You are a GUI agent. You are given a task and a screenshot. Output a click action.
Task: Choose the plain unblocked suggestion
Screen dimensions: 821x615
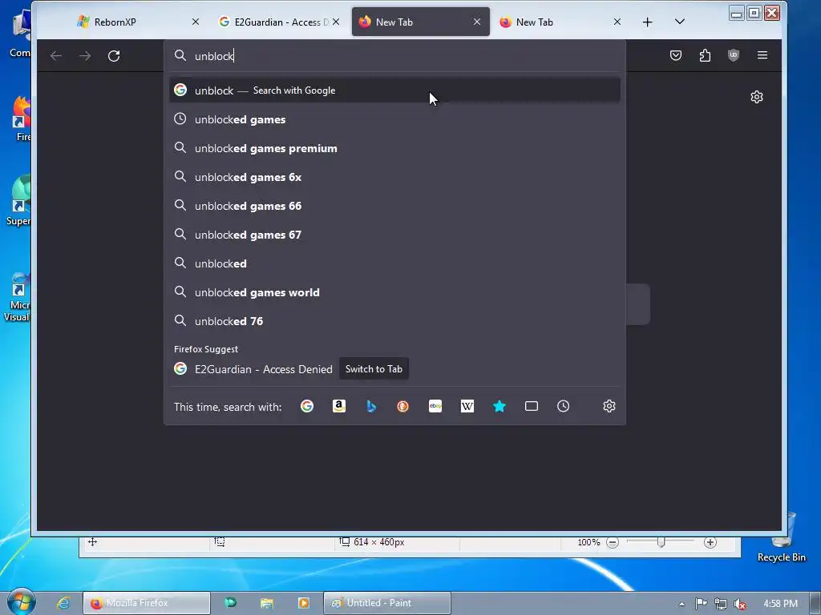[394, 263]
